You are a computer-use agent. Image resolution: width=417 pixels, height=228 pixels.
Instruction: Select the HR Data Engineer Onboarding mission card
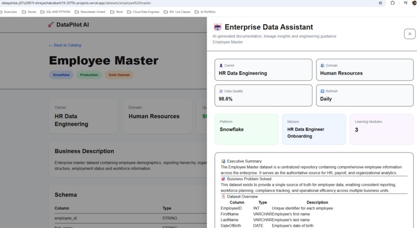(314, 129)
